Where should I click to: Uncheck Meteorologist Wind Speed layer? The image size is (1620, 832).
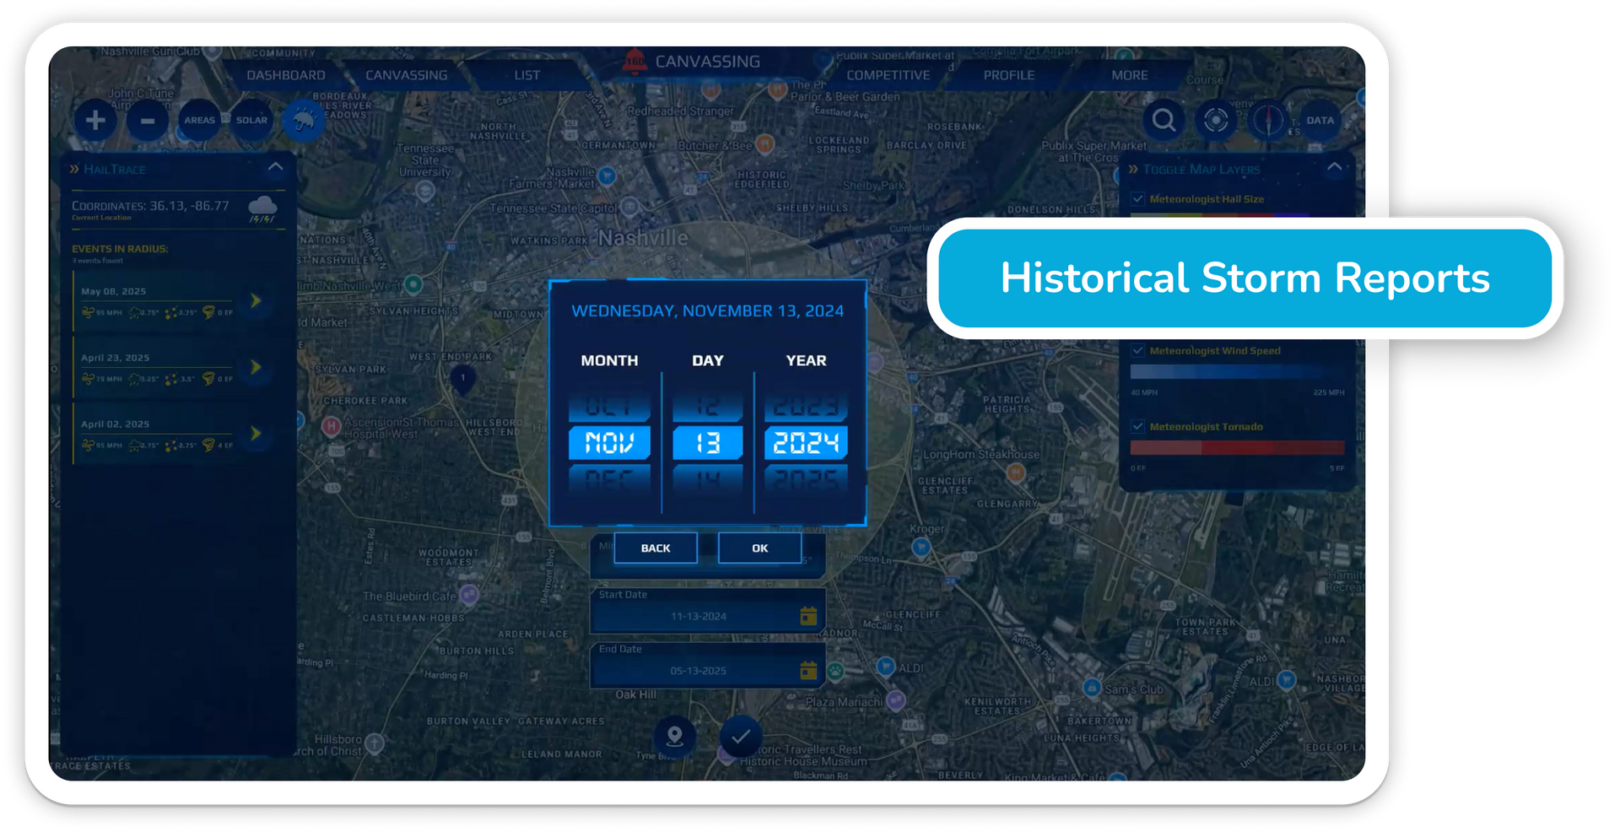pos(1137,350)
